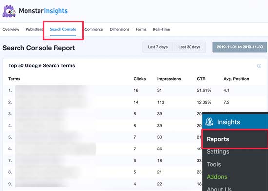Click the clicks value 4 in row 9
268x191 pixels.
135,184
